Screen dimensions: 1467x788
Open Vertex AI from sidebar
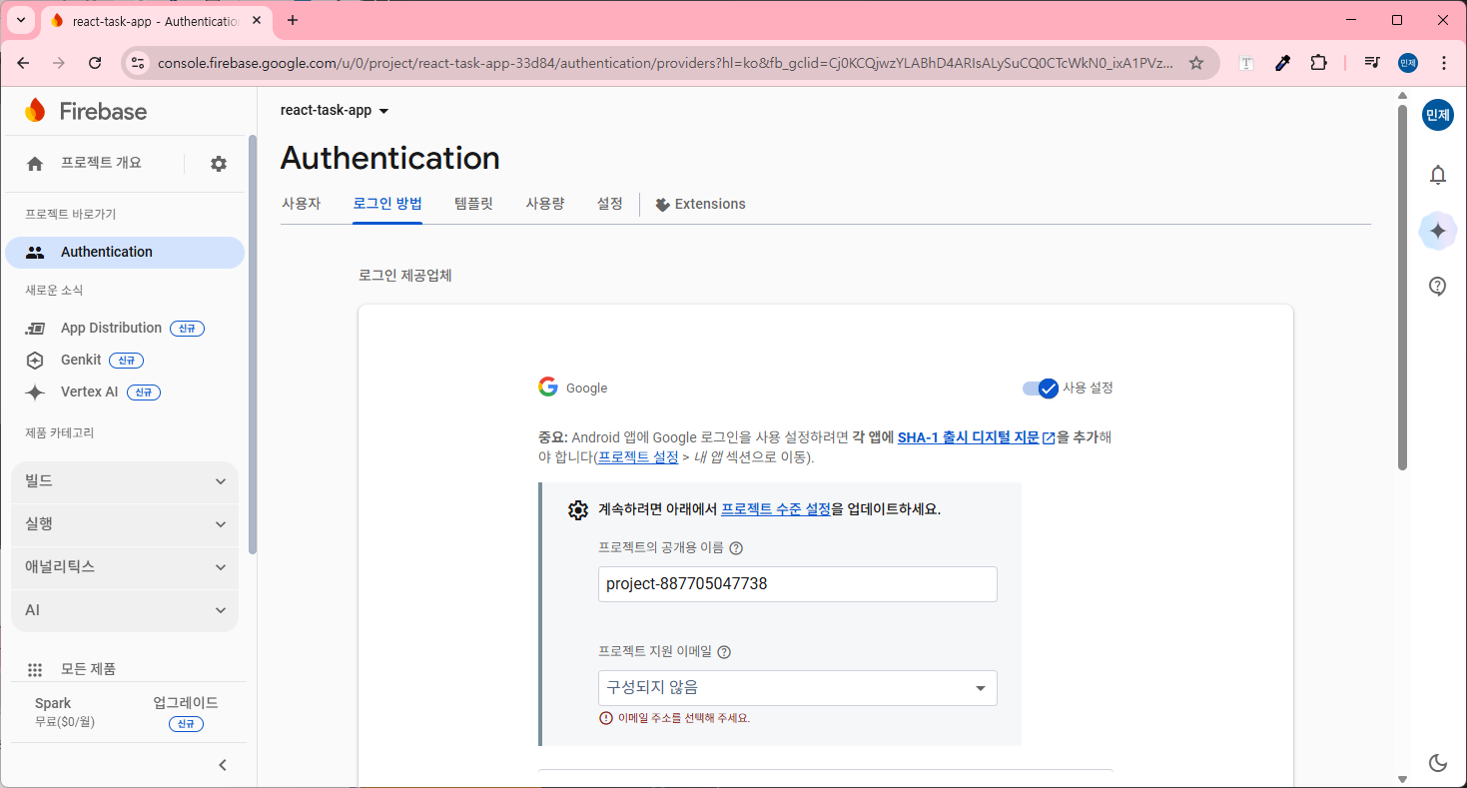click(x=90, y=393)
